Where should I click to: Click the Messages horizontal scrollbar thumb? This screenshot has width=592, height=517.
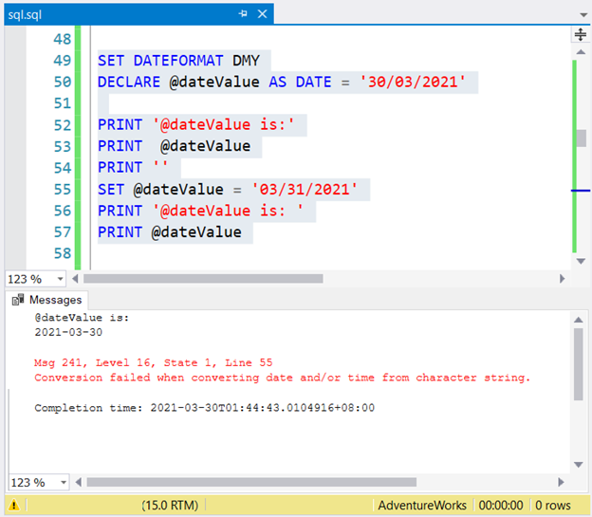tap(251, 482)
